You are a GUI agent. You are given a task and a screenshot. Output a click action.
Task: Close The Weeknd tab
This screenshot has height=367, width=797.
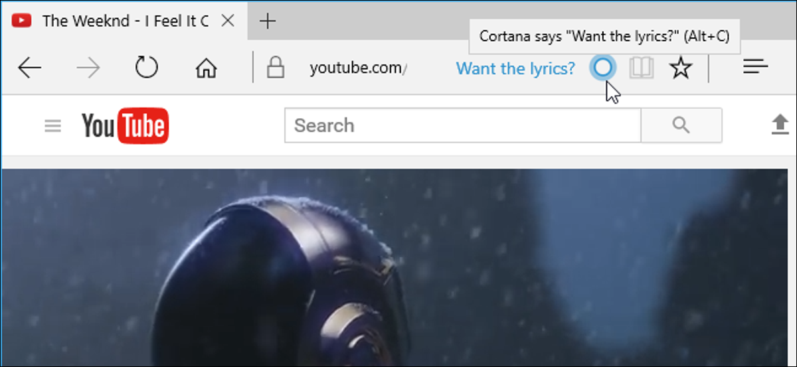point(227,21)
